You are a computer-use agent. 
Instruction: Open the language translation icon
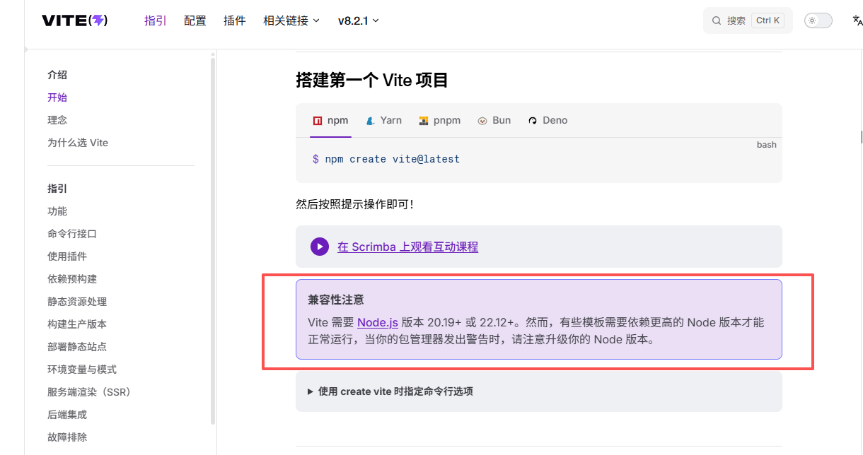coord(857,20)
